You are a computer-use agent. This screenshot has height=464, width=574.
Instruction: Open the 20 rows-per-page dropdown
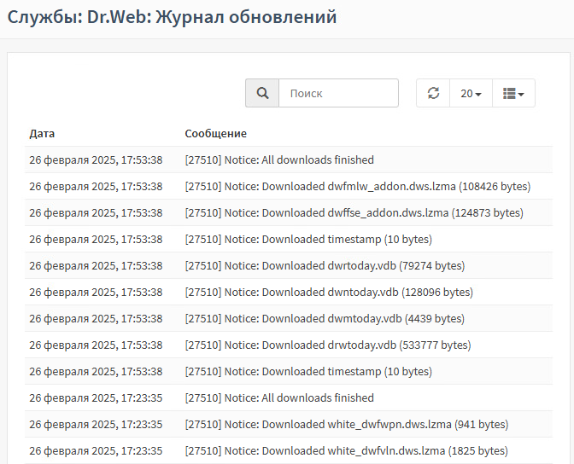pyautogui.click(x=471, y=93)
